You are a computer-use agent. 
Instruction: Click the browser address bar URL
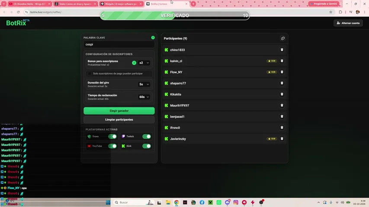[x=46, y=12]
